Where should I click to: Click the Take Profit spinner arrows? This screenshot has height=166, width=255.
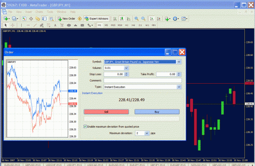coord(179,74)
